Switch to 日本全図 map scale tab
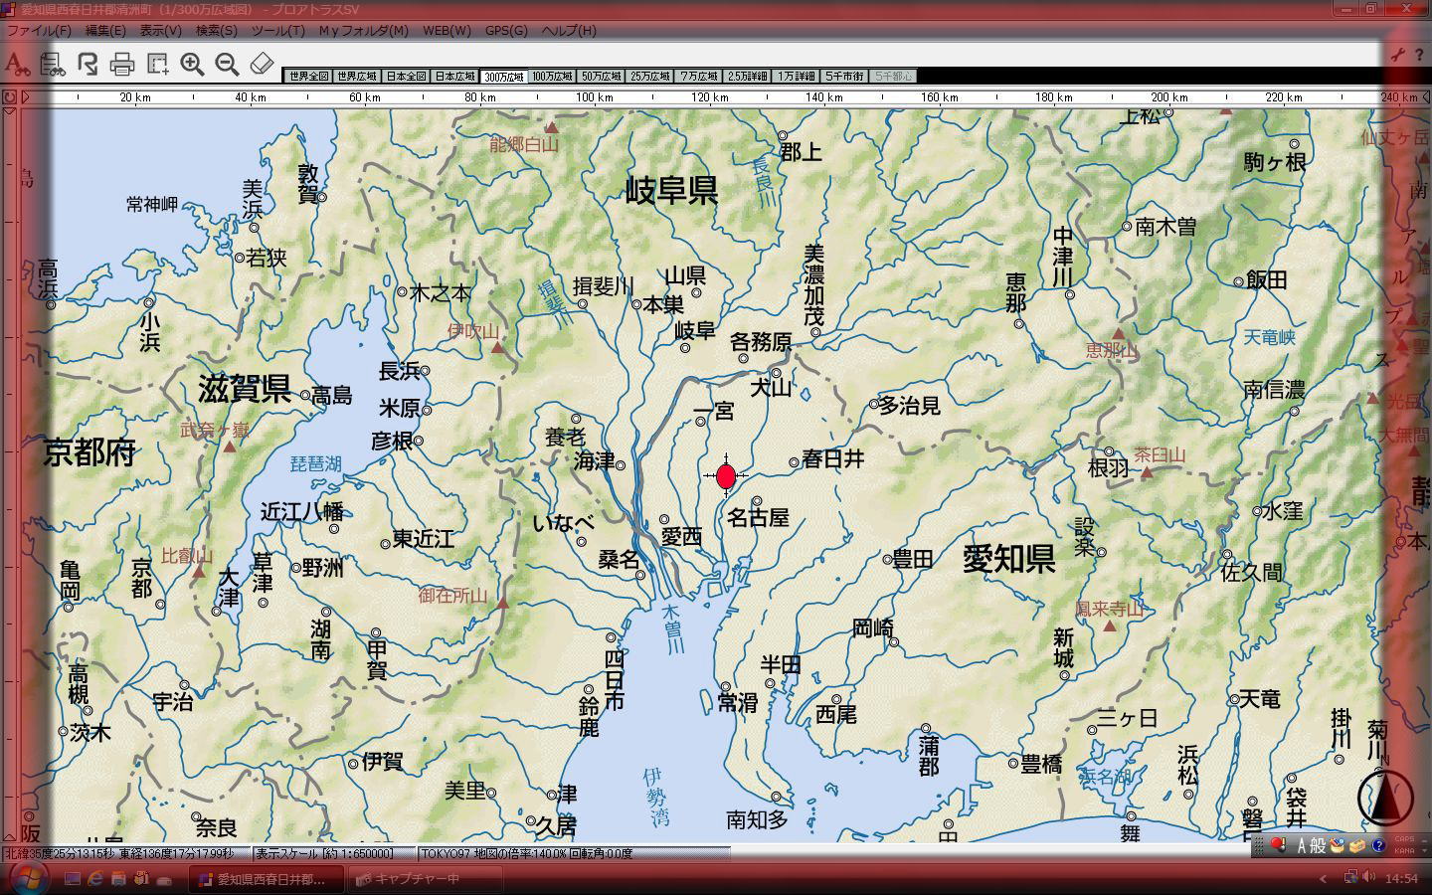Viewport: 1432px width, 895px height. coord(406,77)
